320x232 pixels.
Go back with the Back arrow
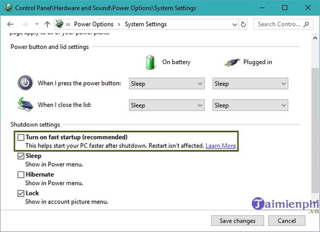[x=10, y=24]
